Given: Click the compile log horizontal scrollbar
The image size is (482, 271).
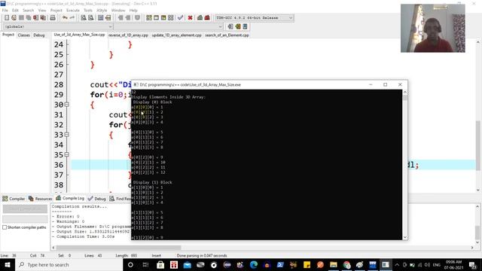Looking at the screenshot, I should [118, 248].
